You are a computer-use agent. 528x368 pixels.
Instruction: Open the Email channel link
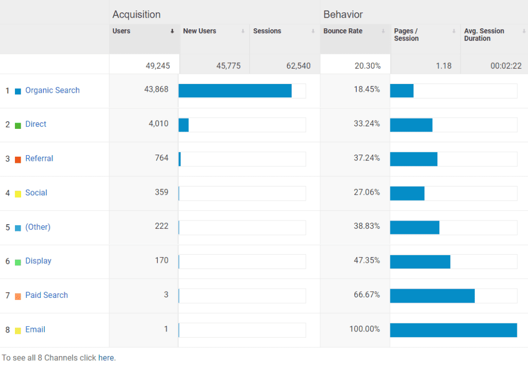35,329
